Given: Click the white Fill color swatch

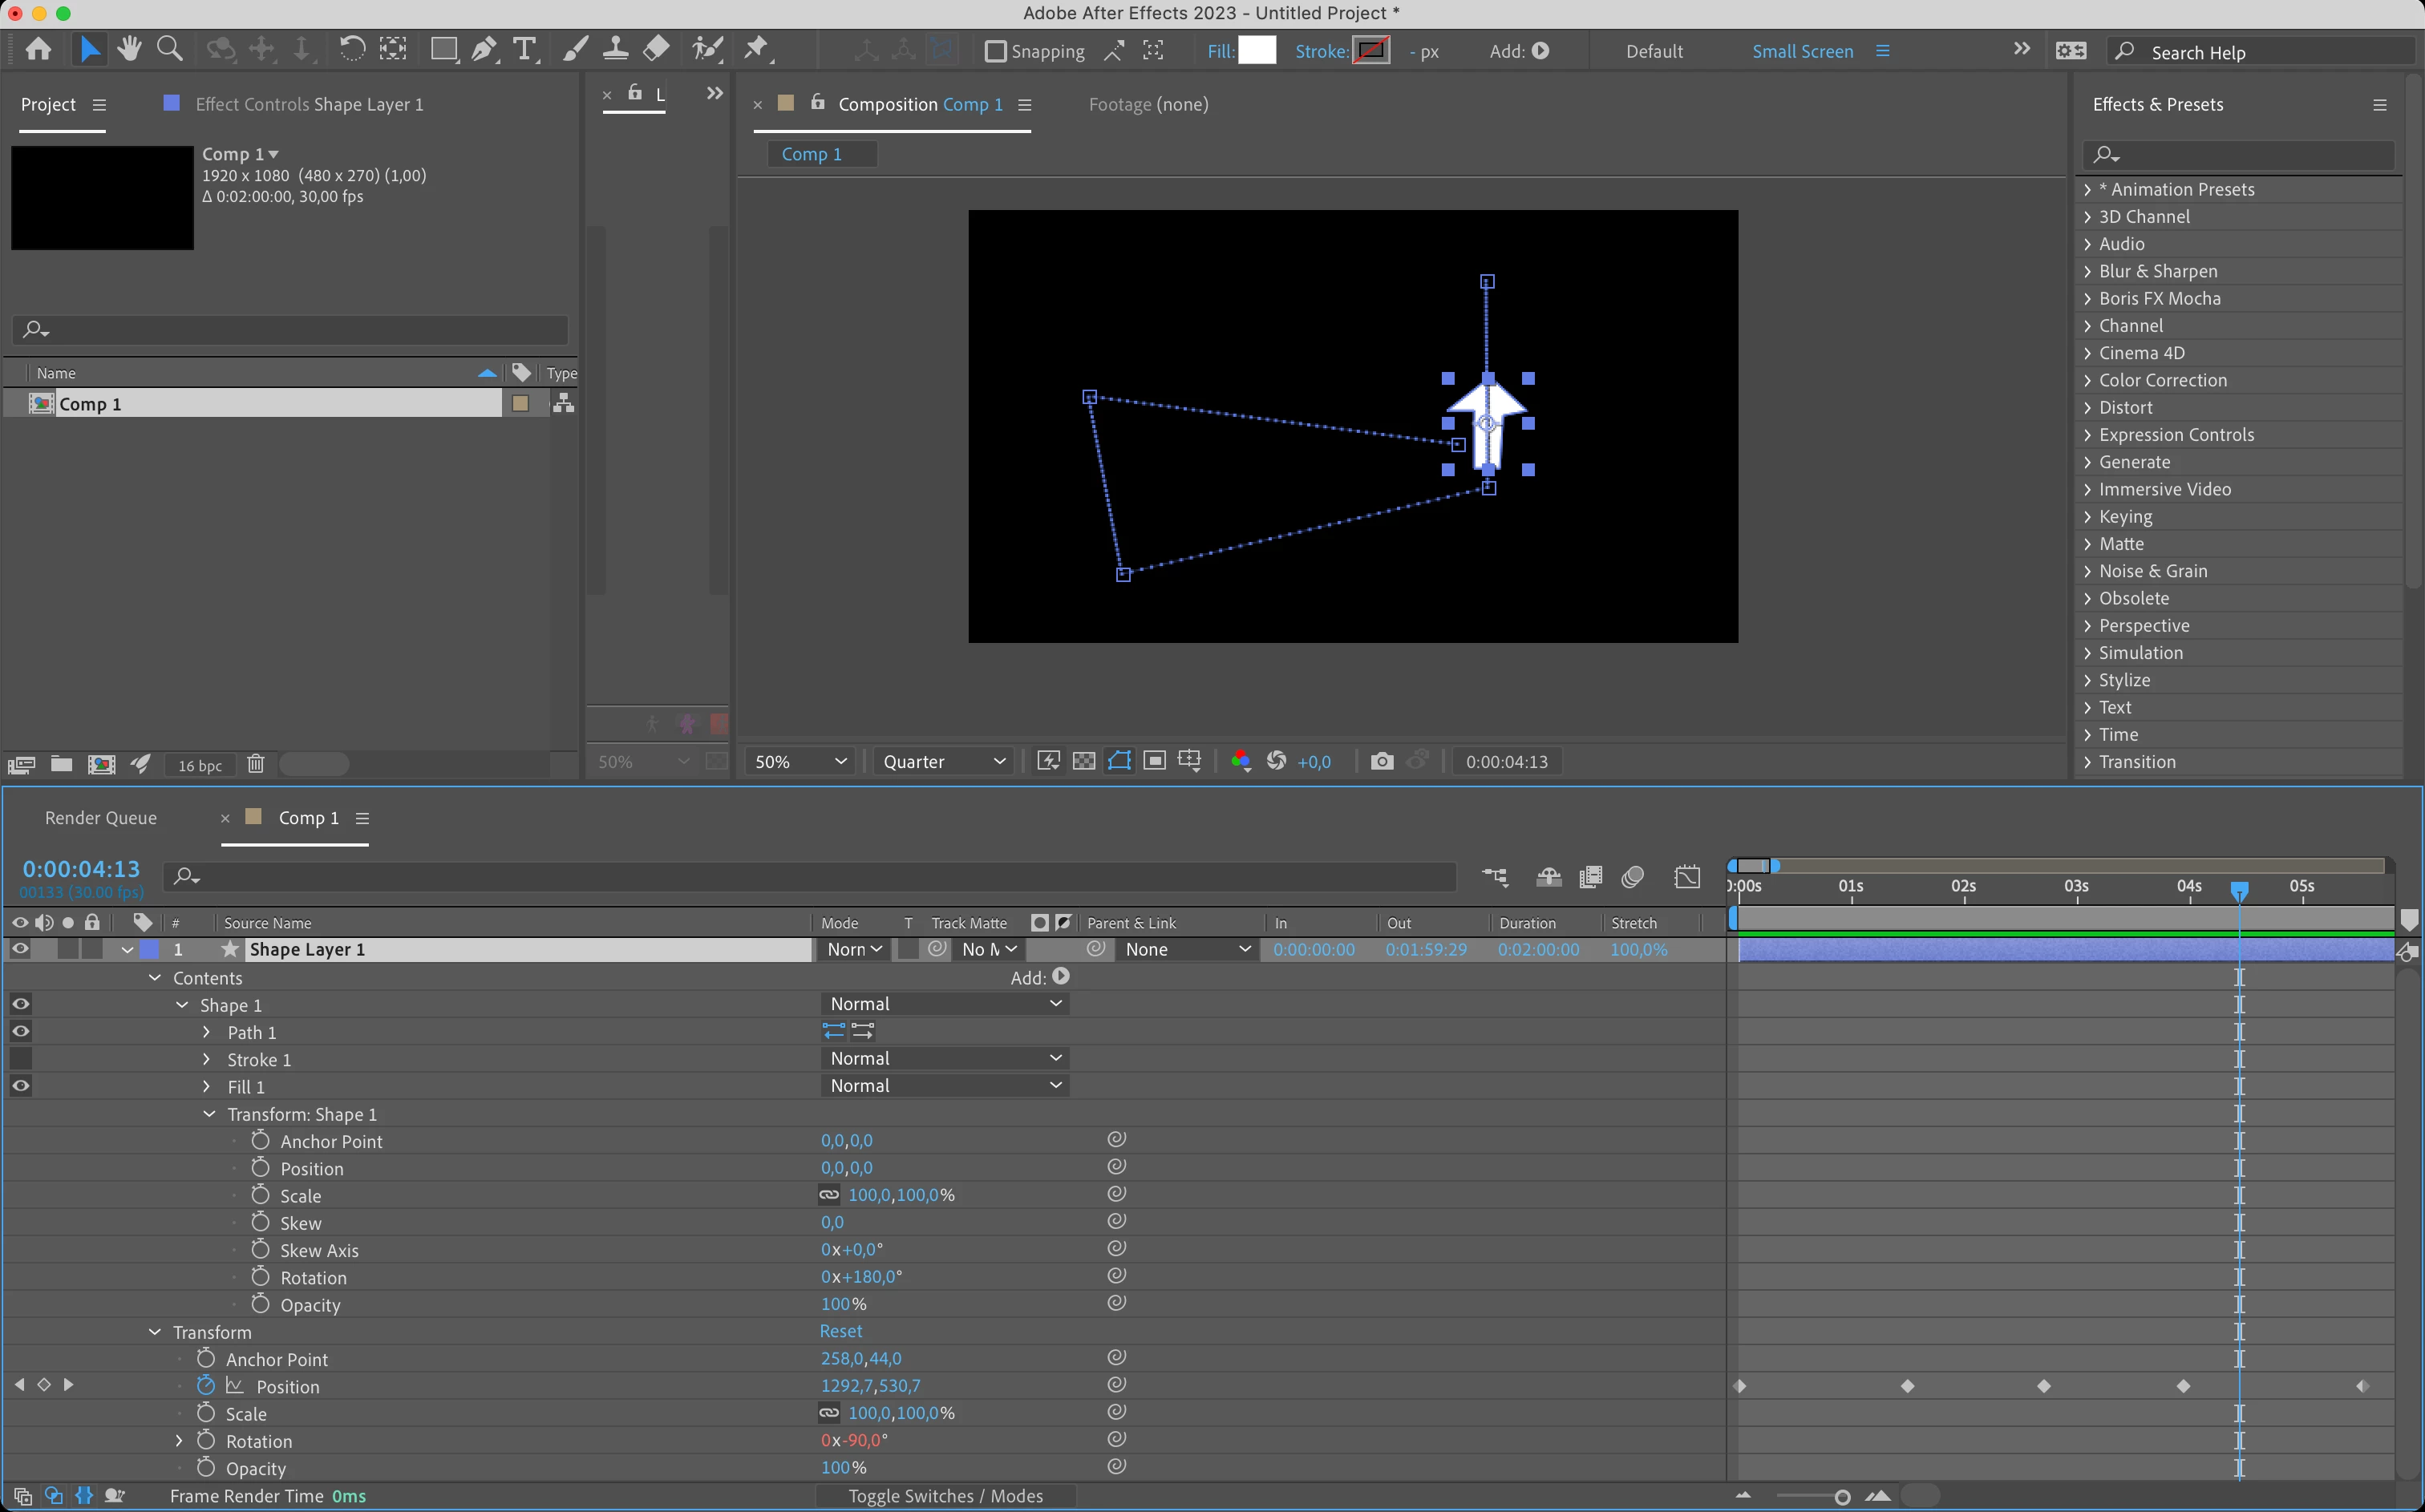Looking at the screenshot, I should point(1257,50).
